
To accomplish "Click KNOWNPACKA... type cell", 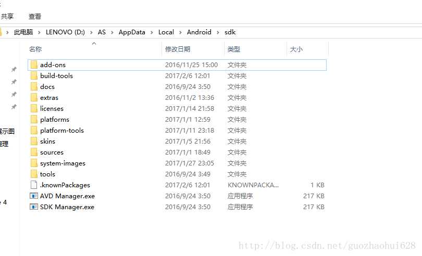I will [253, 185].
